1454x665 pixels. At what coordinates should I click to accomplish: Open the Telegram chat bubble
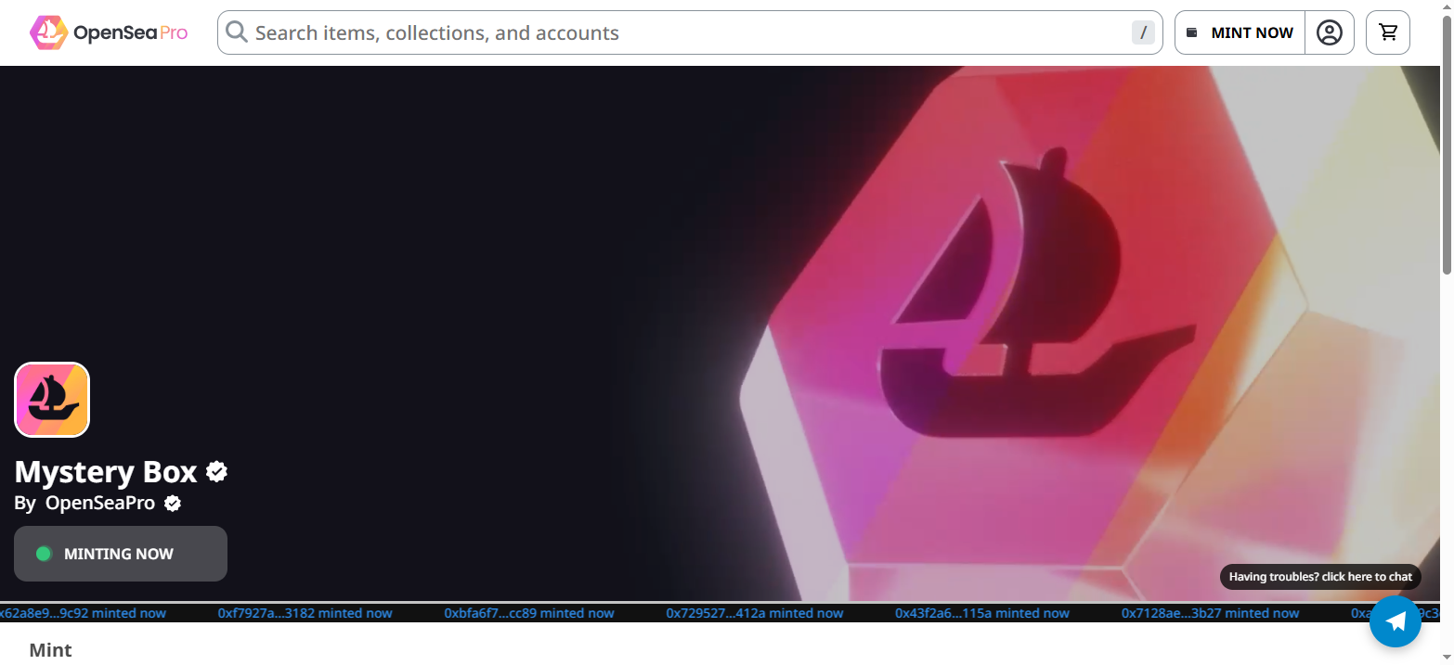coord(1396,620)
